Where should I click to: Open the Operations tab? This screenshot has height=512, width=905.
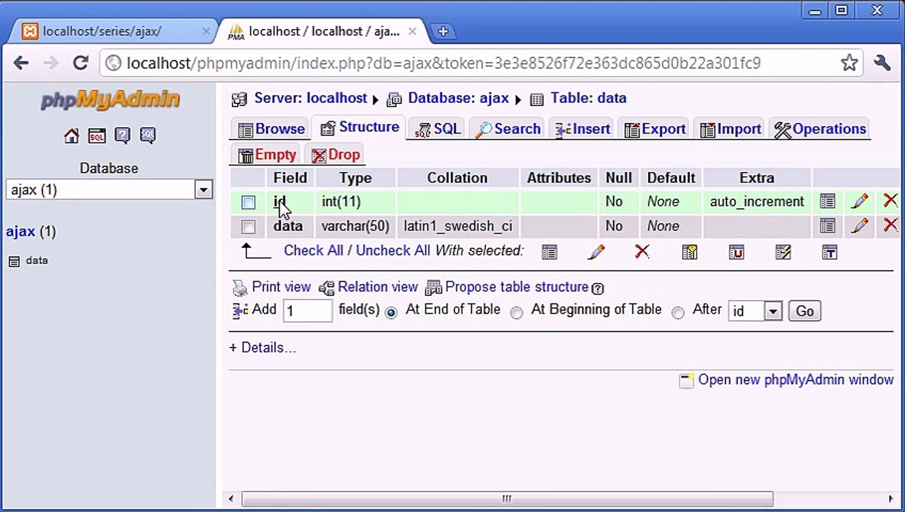pyautogui.click(x=820, y=129)
